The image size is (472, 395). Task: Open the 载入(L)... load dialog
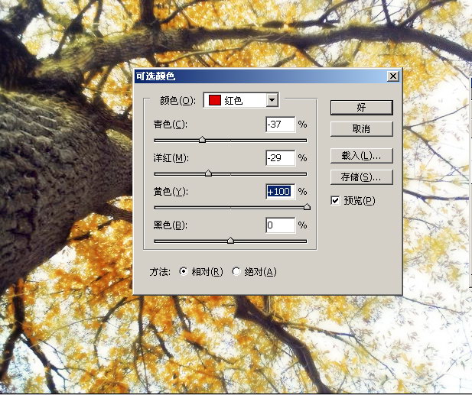tap(362, 156)
